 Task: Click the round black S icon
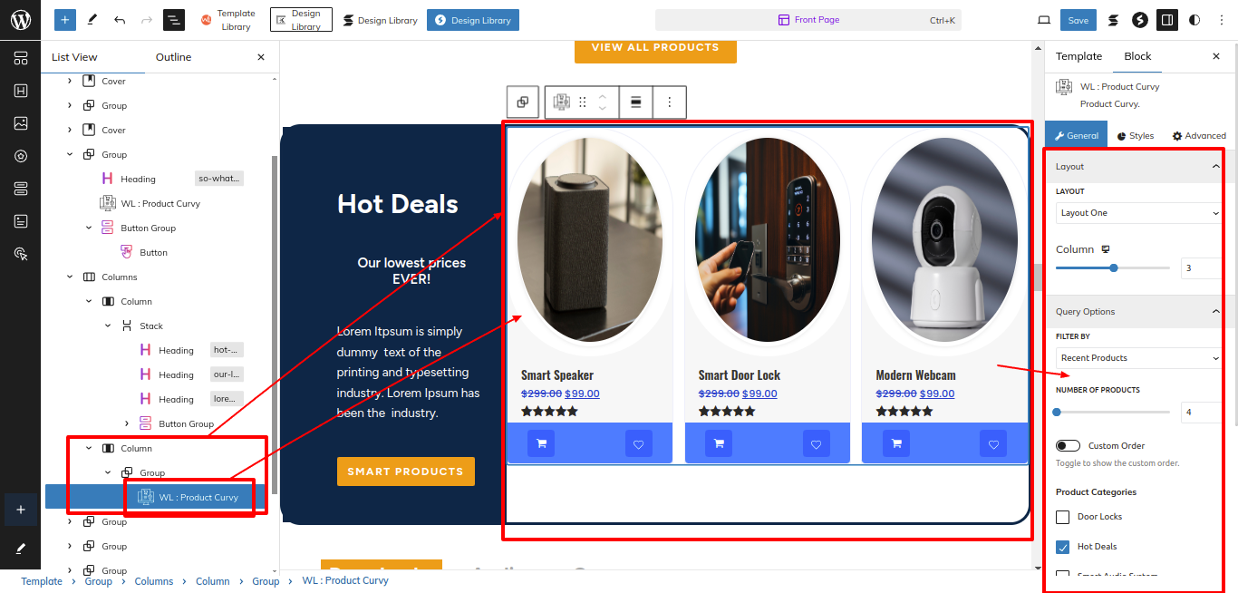coord(1140,20)
